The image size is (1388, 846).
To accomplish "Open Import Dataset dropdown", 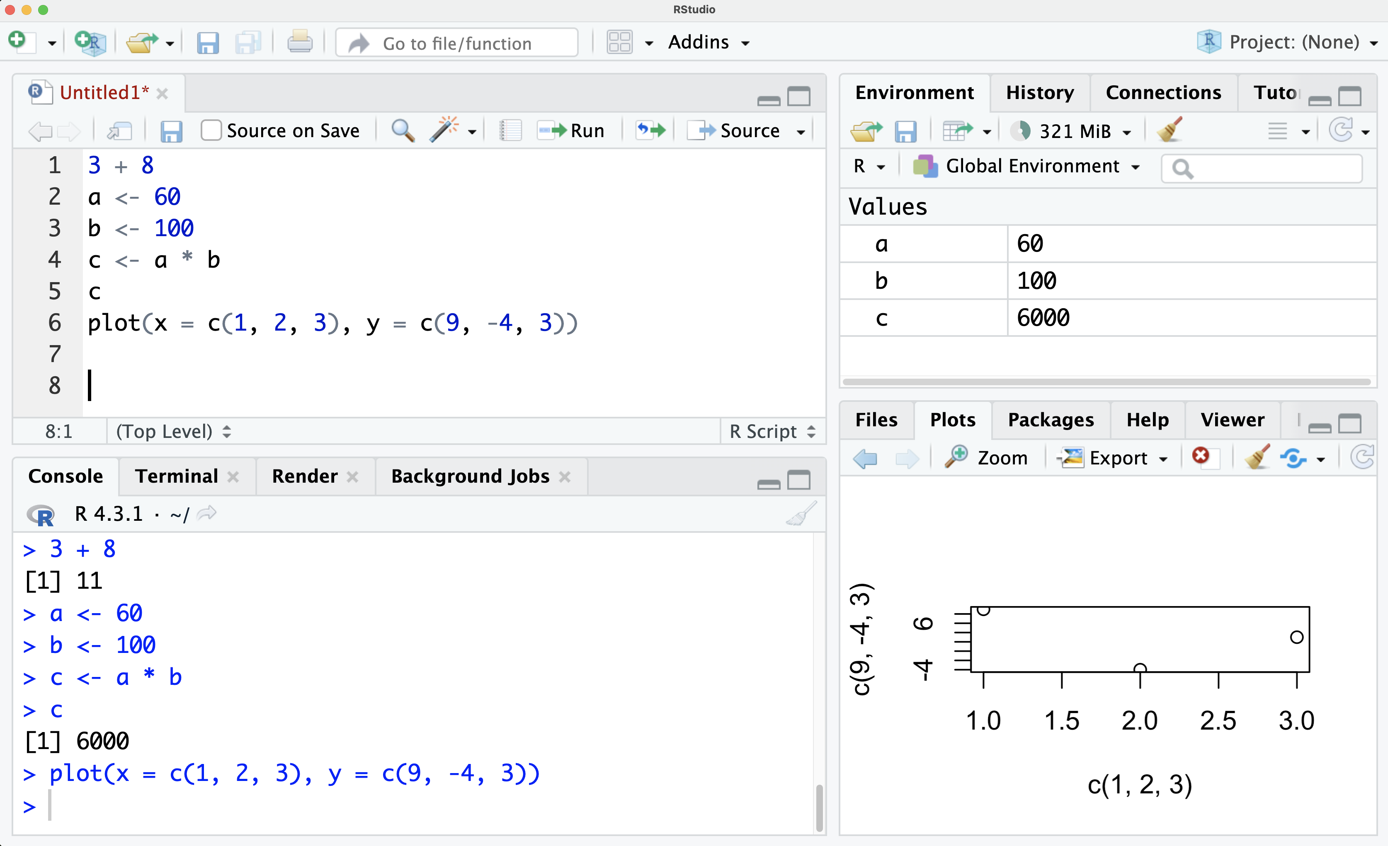I will [966, 131].
